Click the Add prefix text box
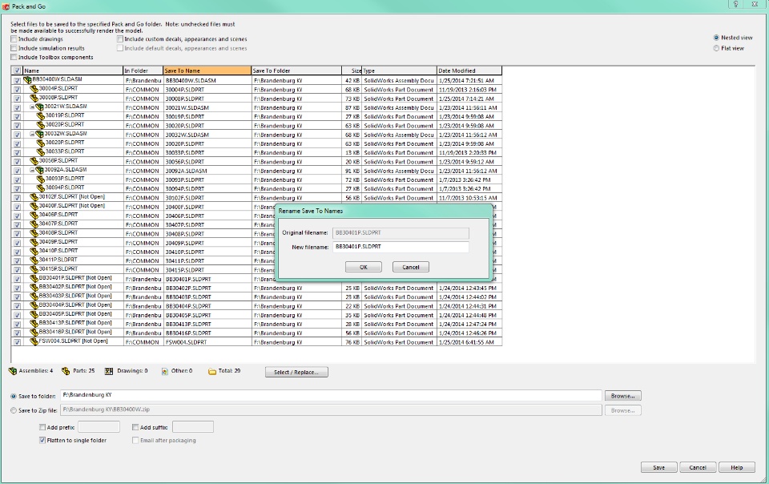This screenshot has height=484, width=769. pos(99,427)
